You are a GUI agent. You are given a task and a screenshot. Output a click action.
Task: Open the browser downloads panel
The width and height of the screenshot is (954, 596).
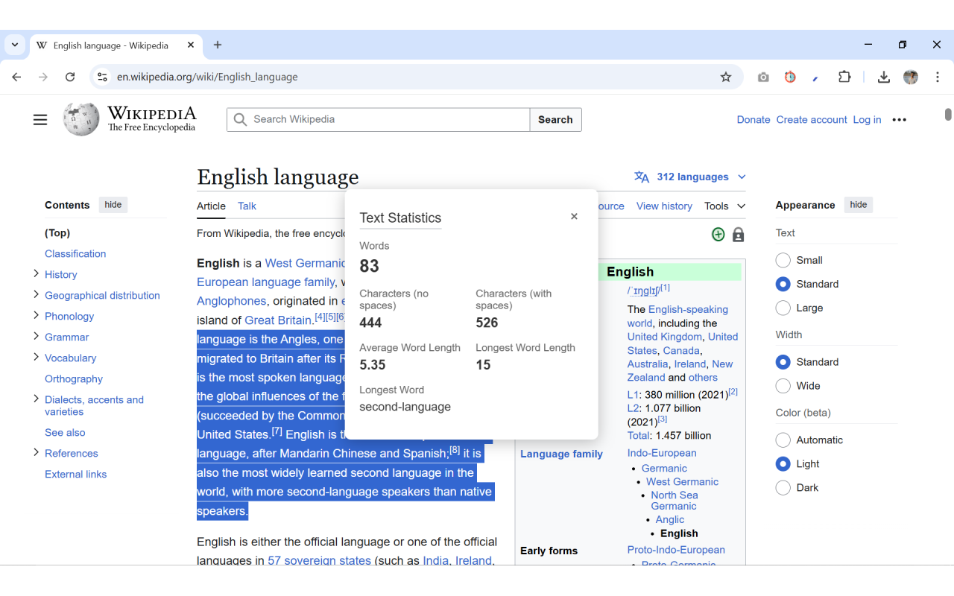[884, 77]
